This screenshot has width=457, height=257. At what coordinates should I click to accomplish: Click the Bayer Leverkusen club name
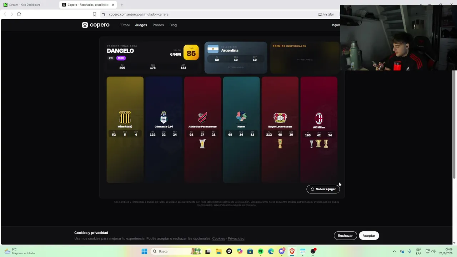point(280,127)
